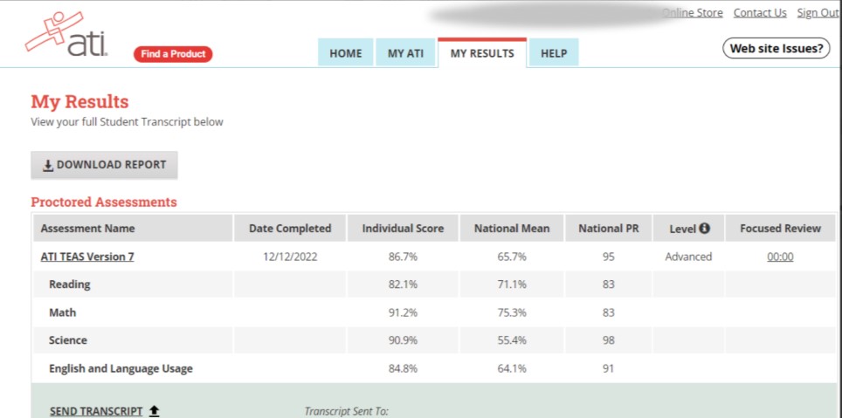Viewport: 842px width, 418px height.
Task: Select the English and Language Usage row label
Action: [x=121, y=368]
